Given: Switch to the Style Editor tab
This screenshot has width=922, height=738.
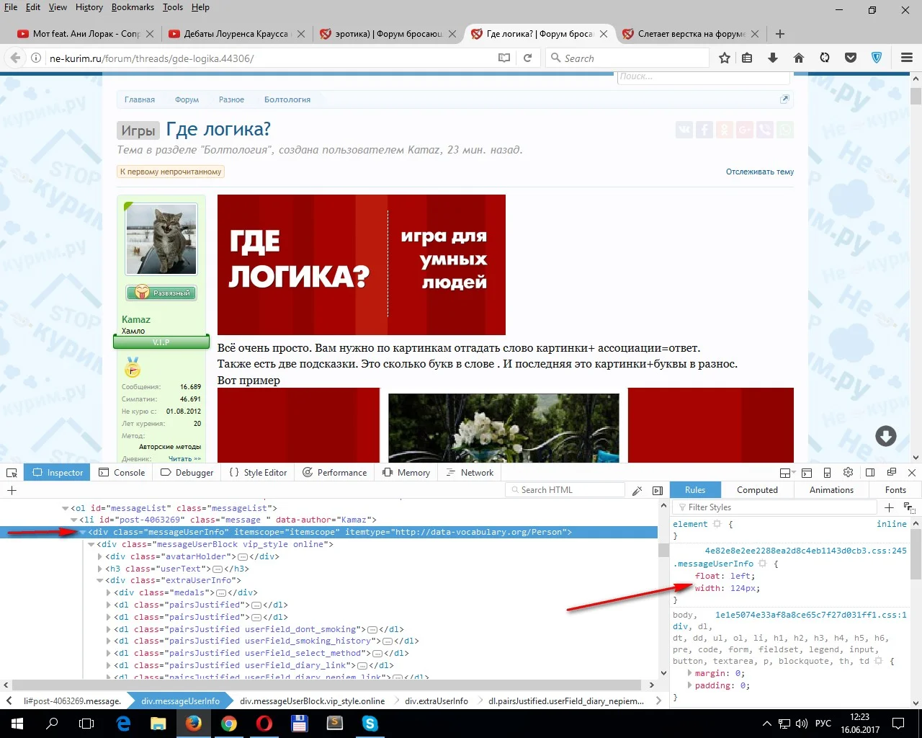Looking at the screenshot, I should (258, 473).
